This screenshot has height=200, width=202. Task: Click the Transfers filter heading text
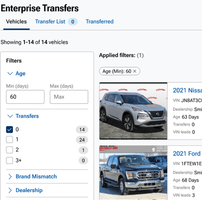(x=27, y=116)
